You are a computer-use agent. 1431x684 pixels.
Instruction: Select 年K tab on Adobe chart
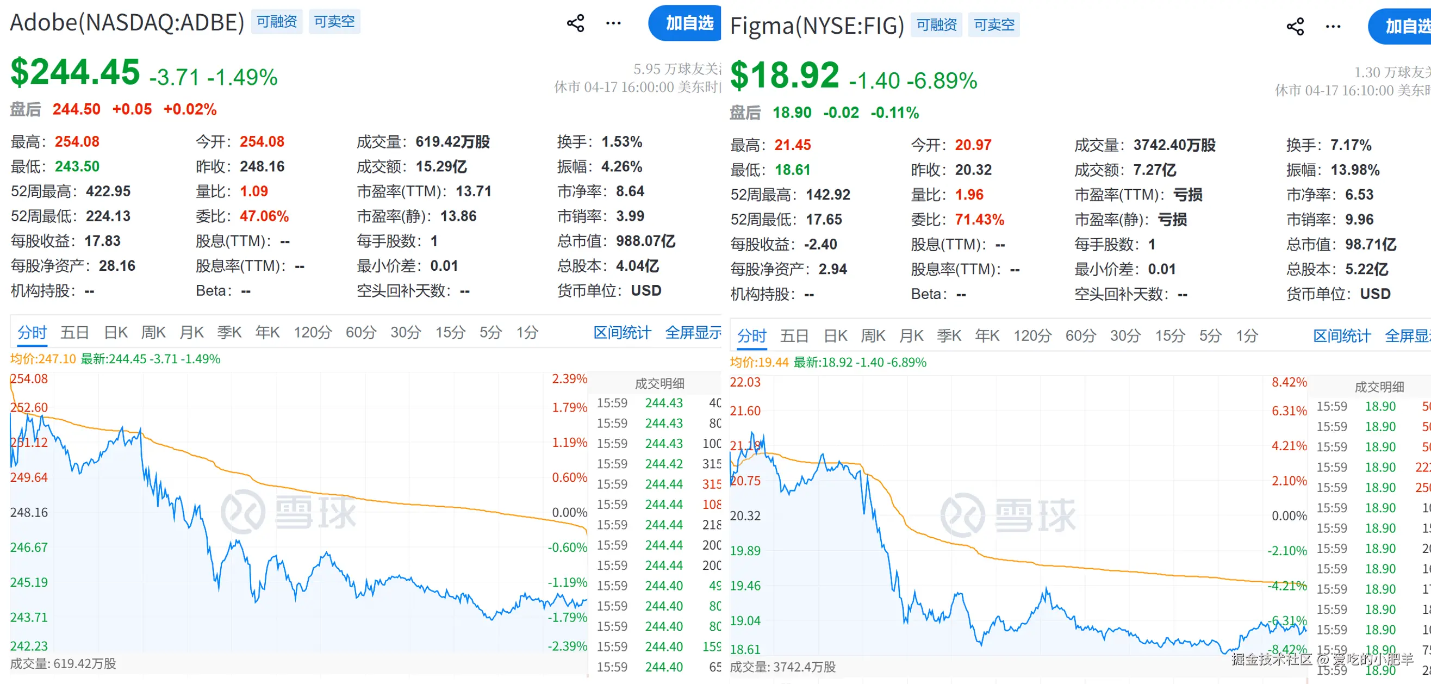[x=267, y=332]
